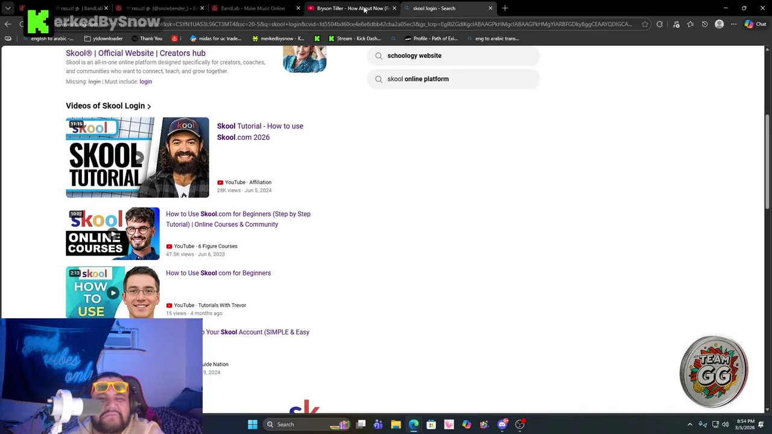Image resolution: width=772 pixels, height=434 pixels.
Task: Go back to the previous page
Action: pos(8,24)
